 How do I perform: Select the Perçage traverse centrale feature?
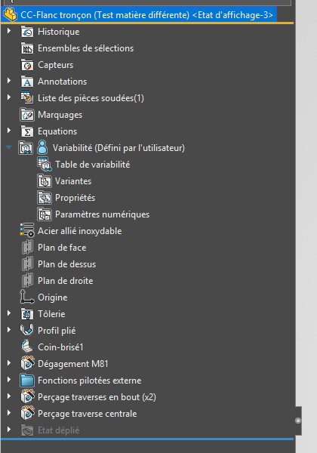[88, 414]
